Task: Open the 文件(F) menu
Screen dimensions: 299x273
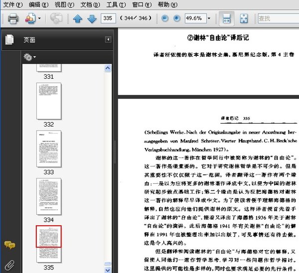Action: click(12, 4)
